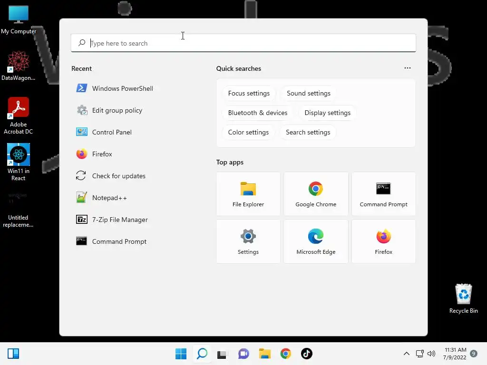
Task: Launch Google Chrome tile in Top apps
Action: [316, 194]
